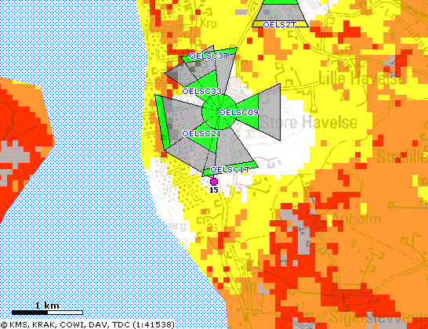Click the OELS2T trapezoid antenna sector
Viewport: 428px width, 329px height.
280,13
